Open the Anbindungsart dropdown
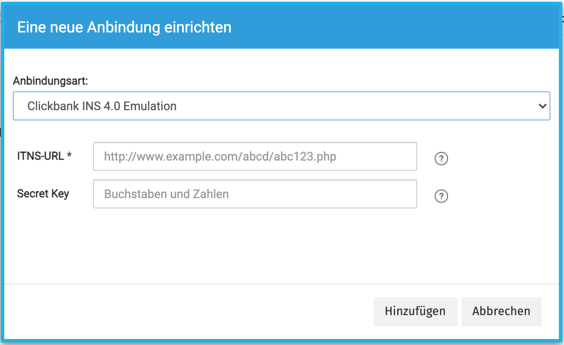564x345 pixels. [282, 106]
